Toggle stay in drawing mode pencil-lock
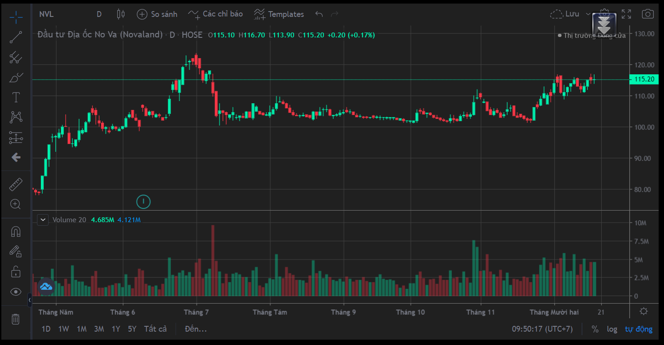The image size is (664, 345). coord(16,252)
